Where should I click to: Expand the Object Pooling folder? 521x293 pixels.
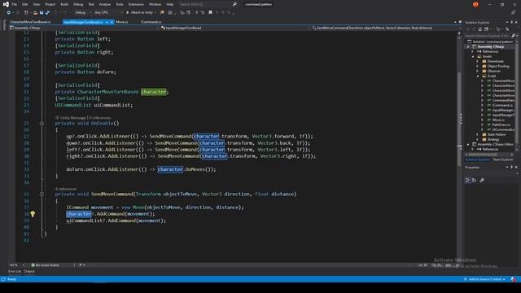coord(478,66)
